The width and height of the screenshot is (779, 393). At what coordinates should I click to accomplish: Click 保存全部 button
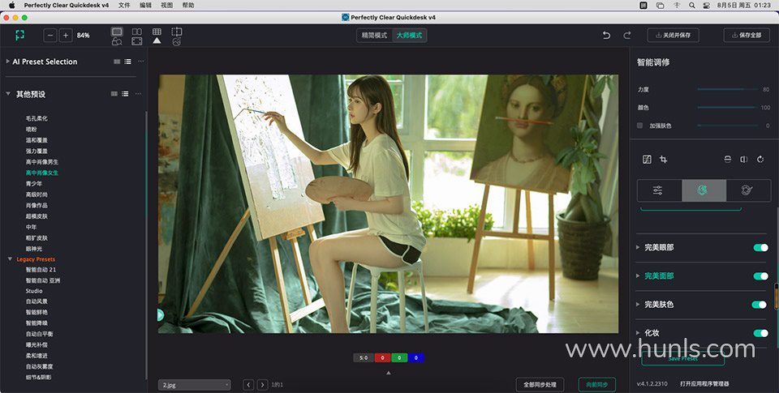[x=747, y=35]
